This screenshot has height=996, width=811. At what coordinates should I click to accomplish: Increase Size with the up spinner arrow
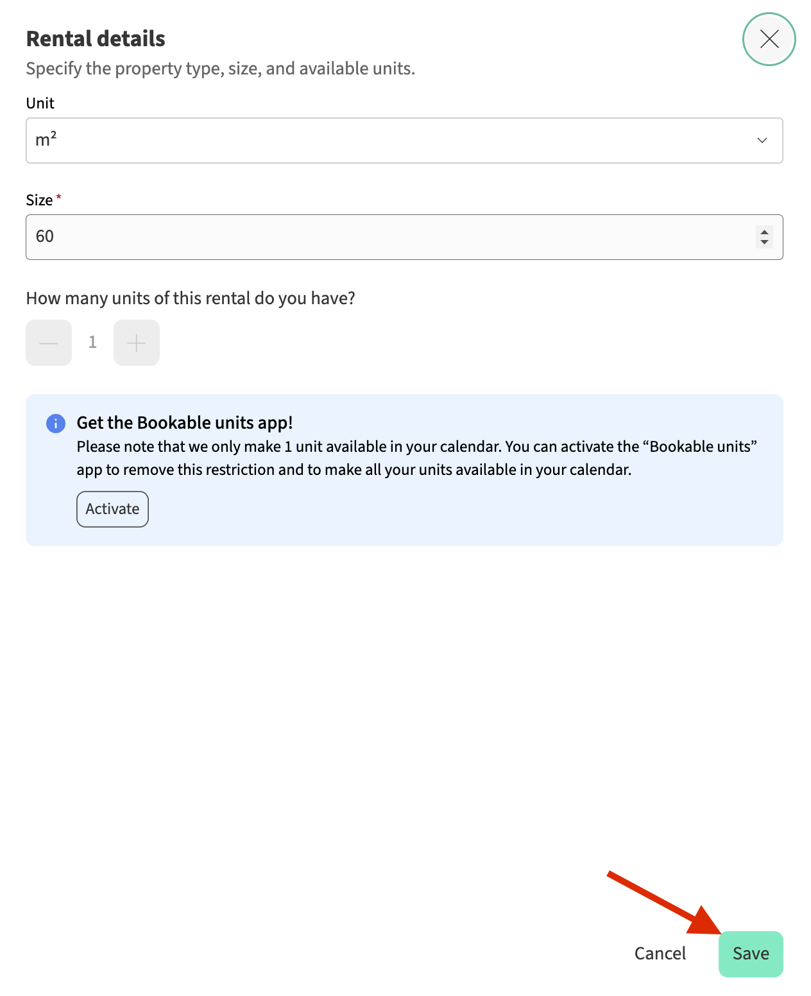(764, 232)
